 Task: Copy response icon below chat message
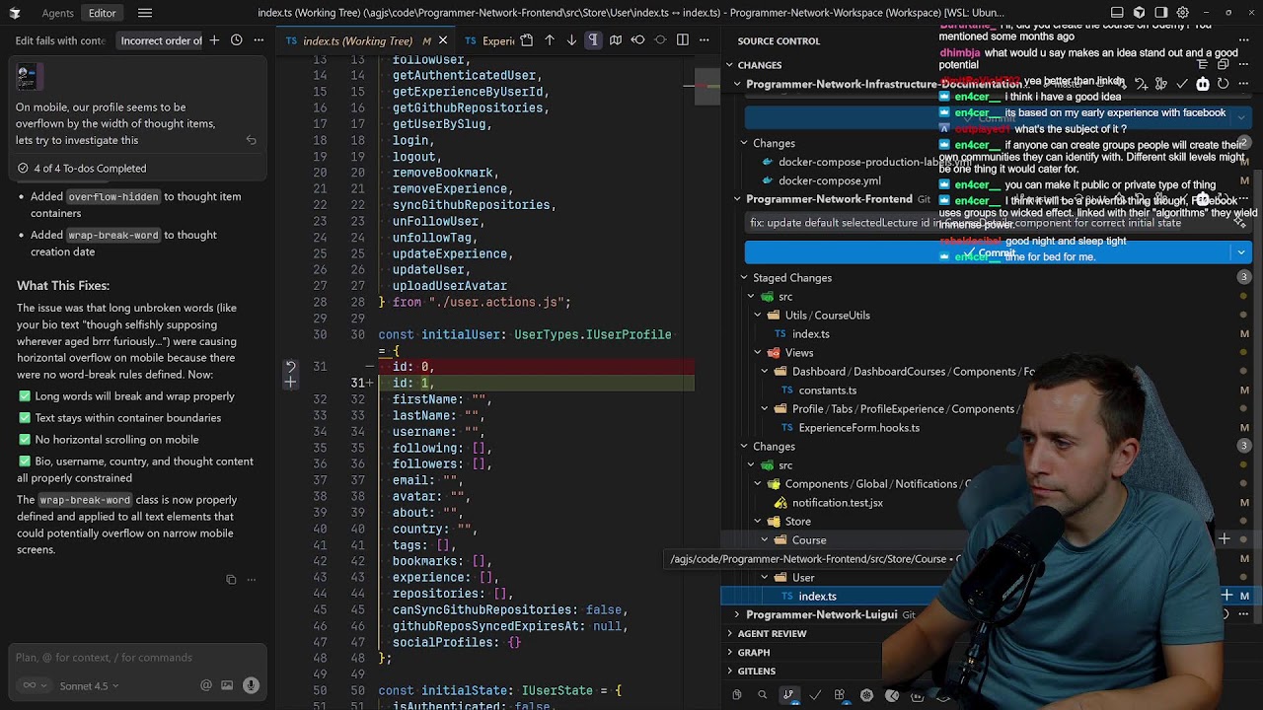pyautogui.click(x=231, y=580)
